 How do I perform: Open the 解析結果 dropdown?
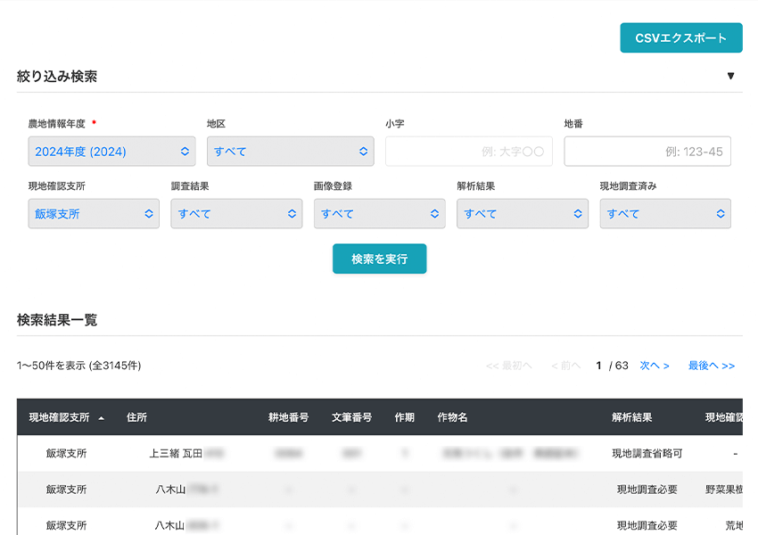pos(522,214)
